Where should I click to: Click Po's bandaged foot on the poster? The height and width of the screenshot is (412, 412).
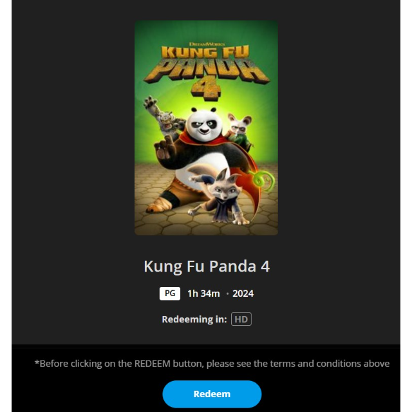[x=157, y=205]
